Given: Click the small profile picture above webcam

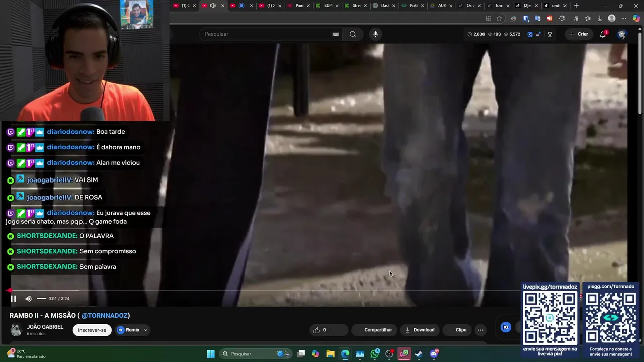Looking at the screenshot, I should 137,15.
